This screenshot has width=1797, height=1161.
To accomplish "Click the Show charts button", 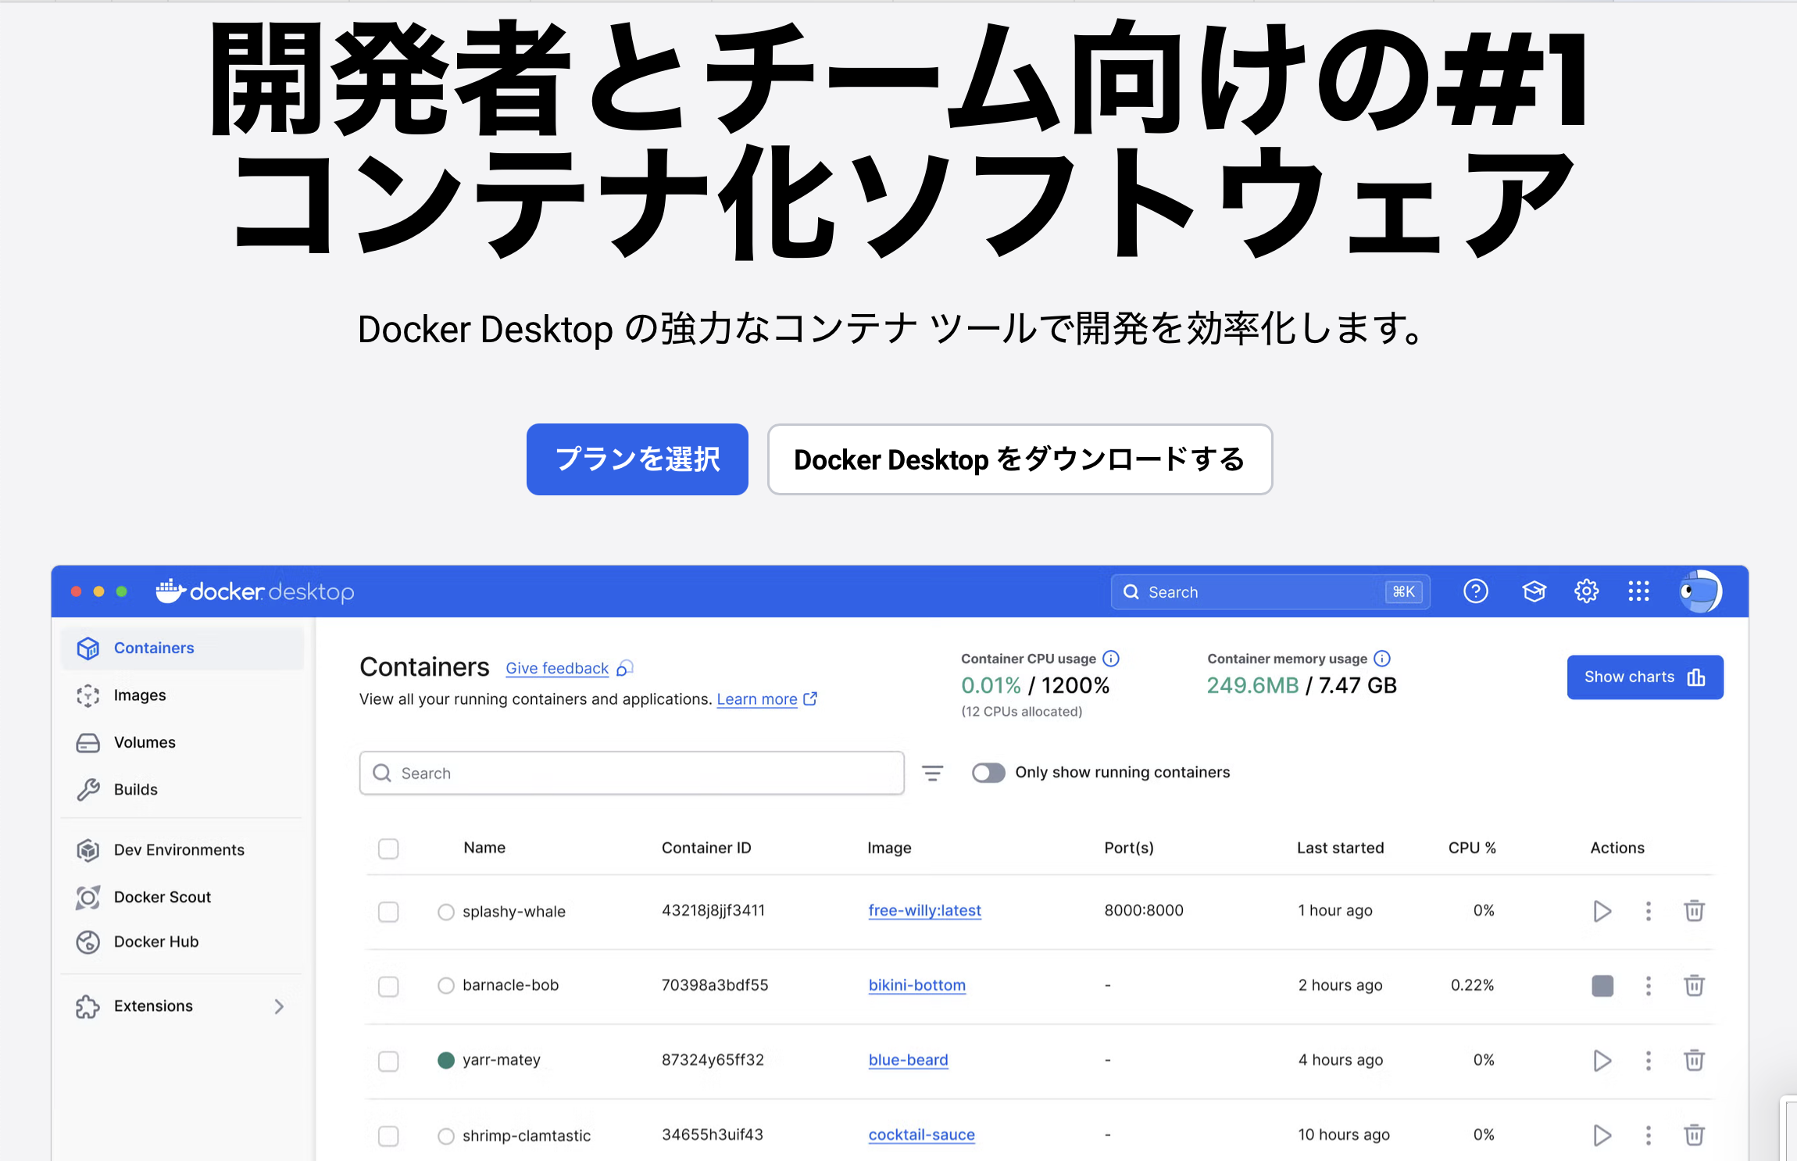I will click(1645, 677).
